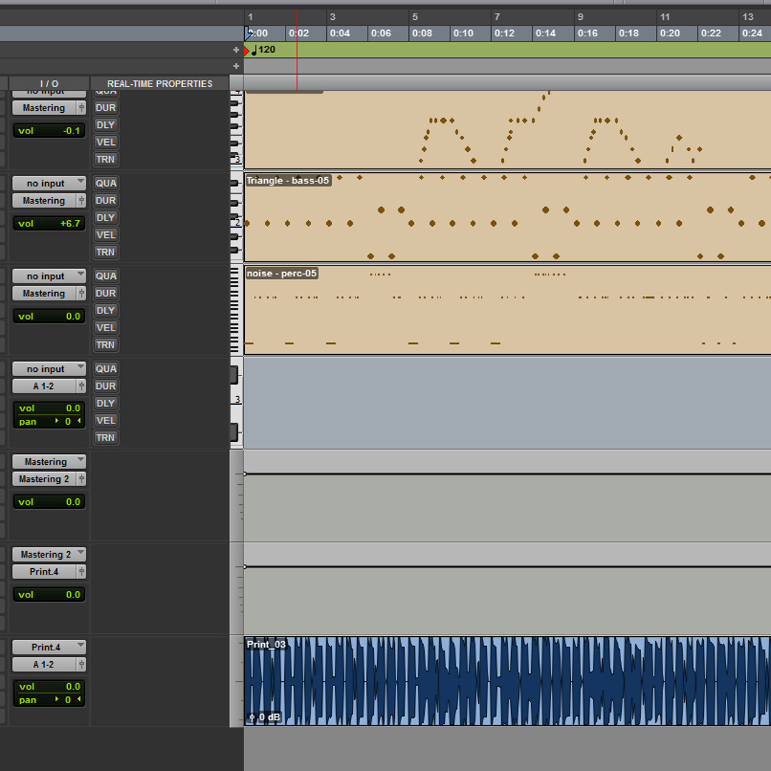This screenshot has height=771, width=771.
Task: Toggle DUR on the Triangle bass track
Action: tap(106, 201)
